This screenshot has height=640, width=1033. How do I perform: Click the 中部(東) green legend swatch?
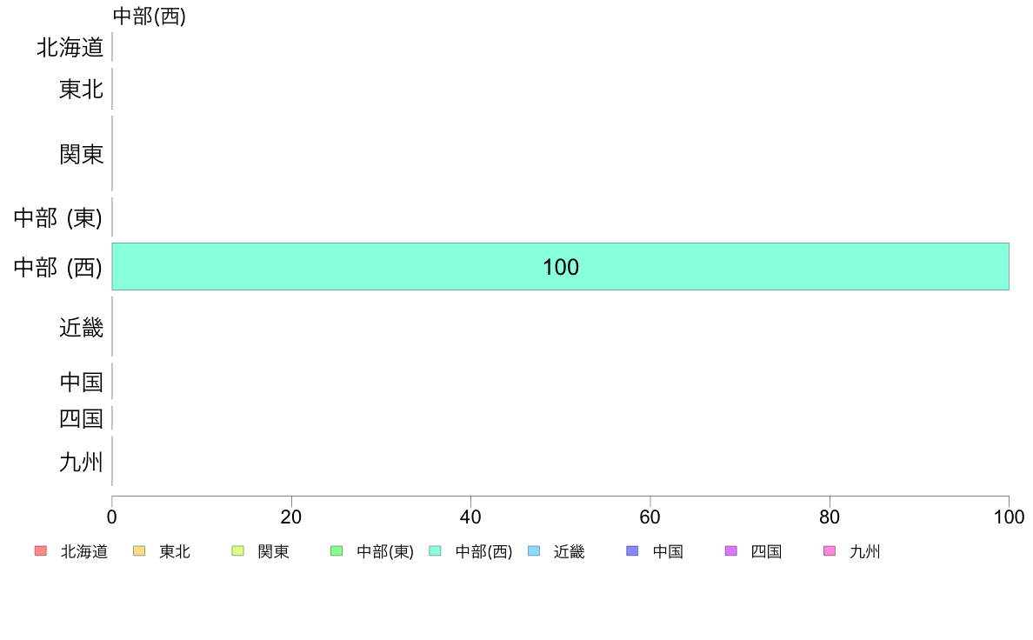pyautogui.click(x=337, y=551)
